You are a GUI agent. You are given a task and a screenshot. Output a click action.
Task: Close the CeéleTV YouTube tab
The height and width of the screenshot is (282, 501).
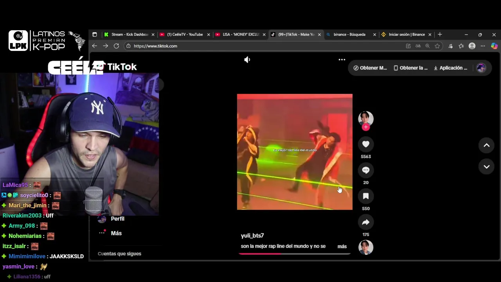point(209,34)
